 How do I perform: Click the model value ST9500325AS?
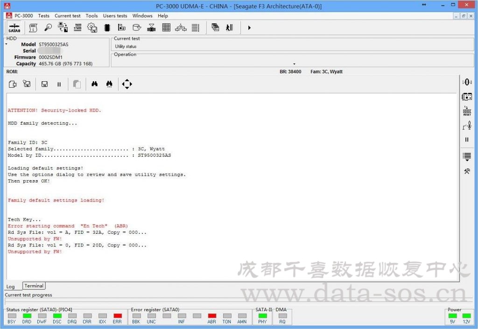coord(54,44)
